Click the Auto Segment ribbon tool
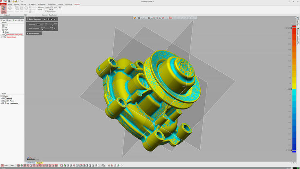This screenshot has width=300, height=169. [3, 9]
